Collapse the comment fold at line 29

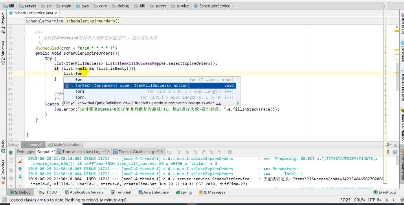[24, 33]
